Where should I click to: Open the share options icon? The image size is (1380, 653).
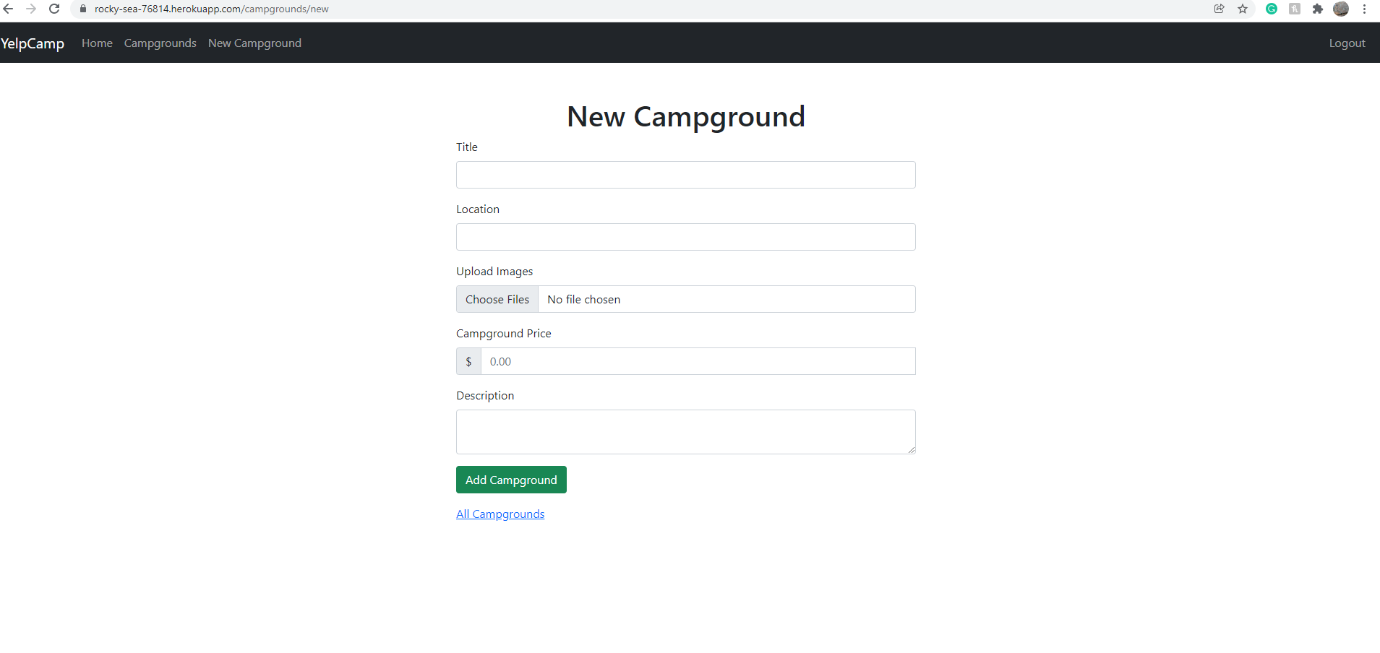1220,9
